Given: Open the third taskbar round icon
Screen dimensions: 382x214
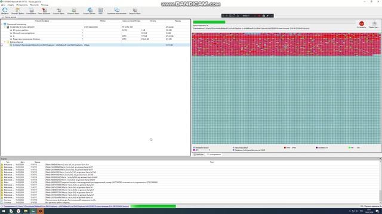Looking at the screenshot, I should pos(19,211).
